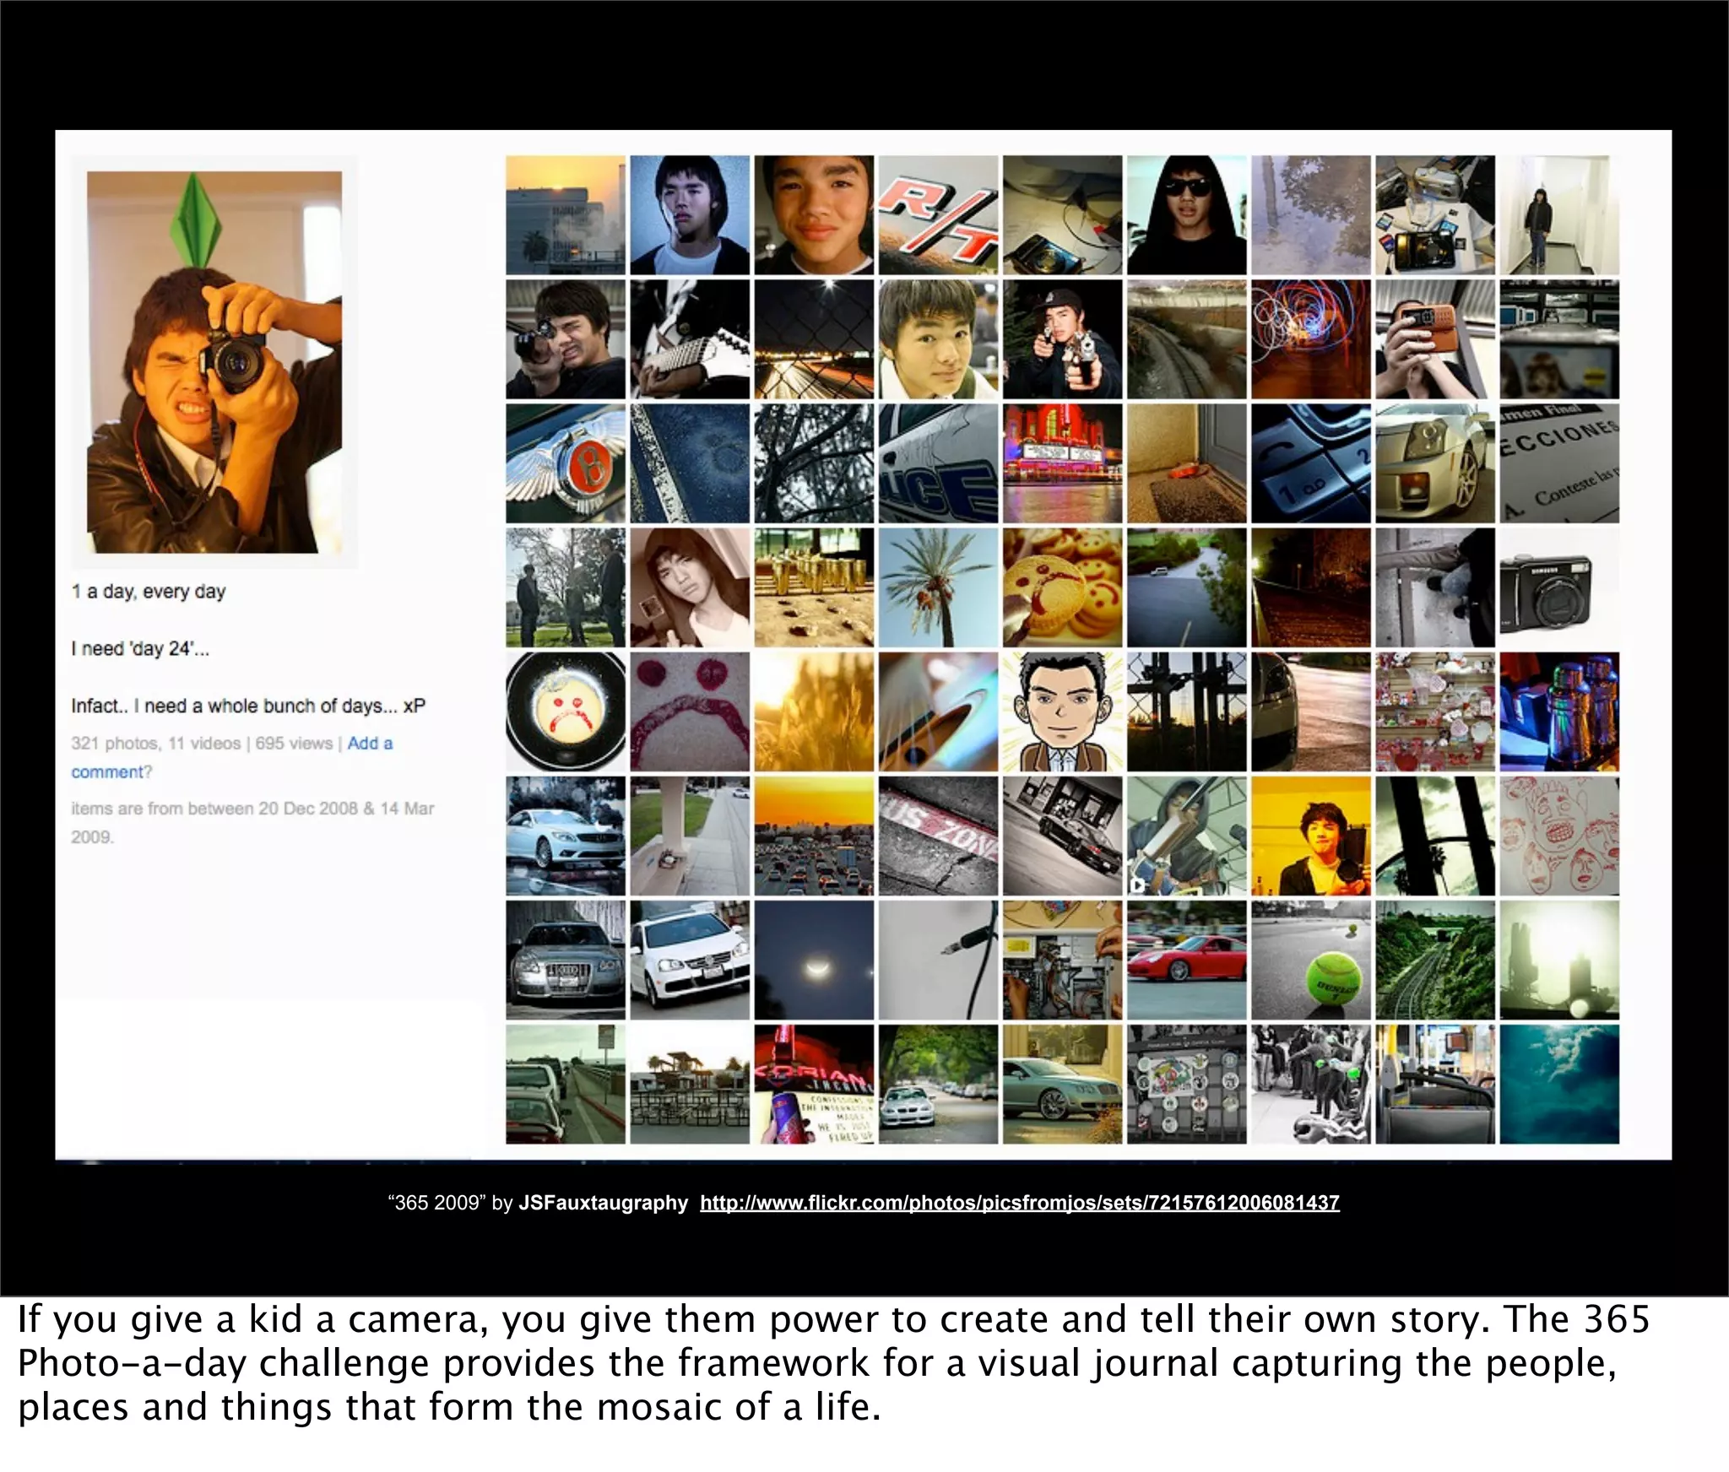
Task: Open the cartoon avatar portrait thumbnail
Action: [x=1062, y=712]
